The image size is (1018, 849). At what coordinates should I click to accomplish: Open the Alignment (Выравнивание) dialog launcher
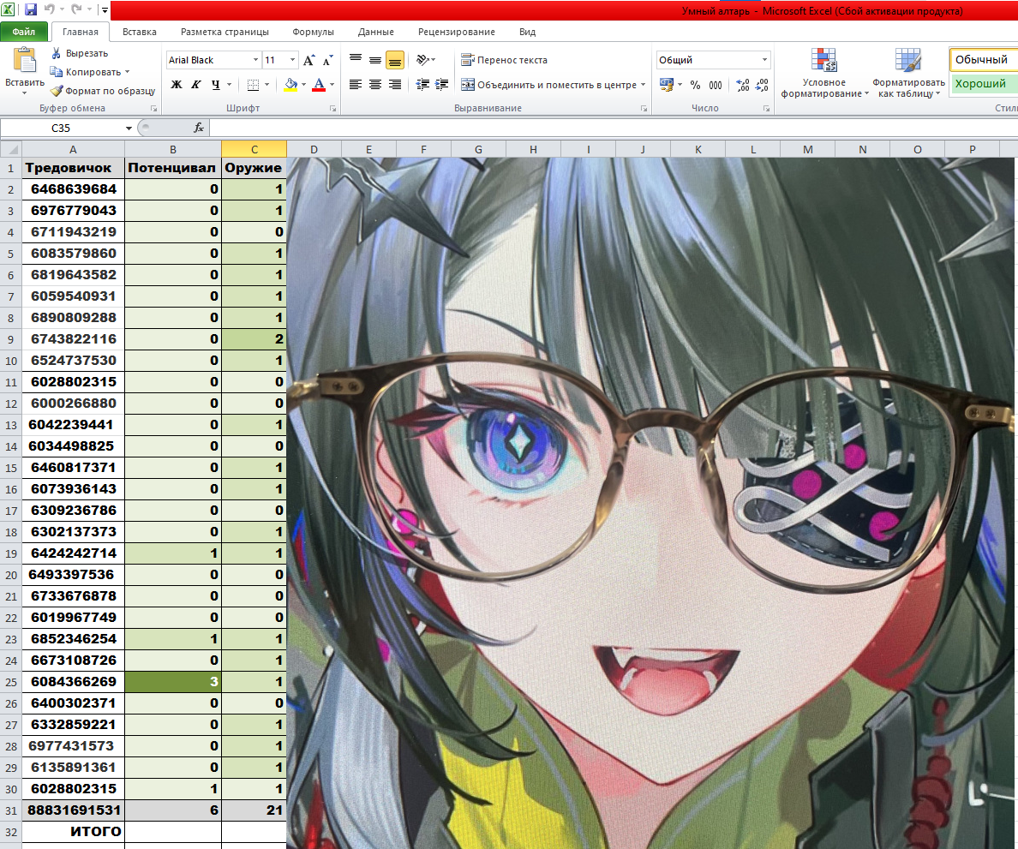point(644,109)
